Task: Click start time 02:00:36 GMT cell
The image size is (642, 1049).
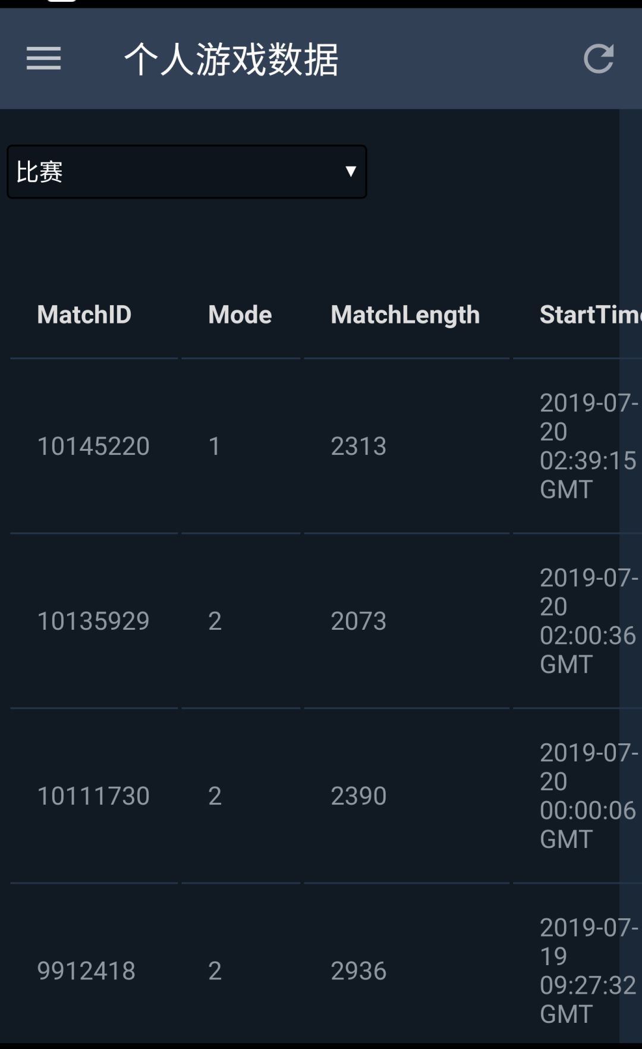Action: (x=587, y=621)
